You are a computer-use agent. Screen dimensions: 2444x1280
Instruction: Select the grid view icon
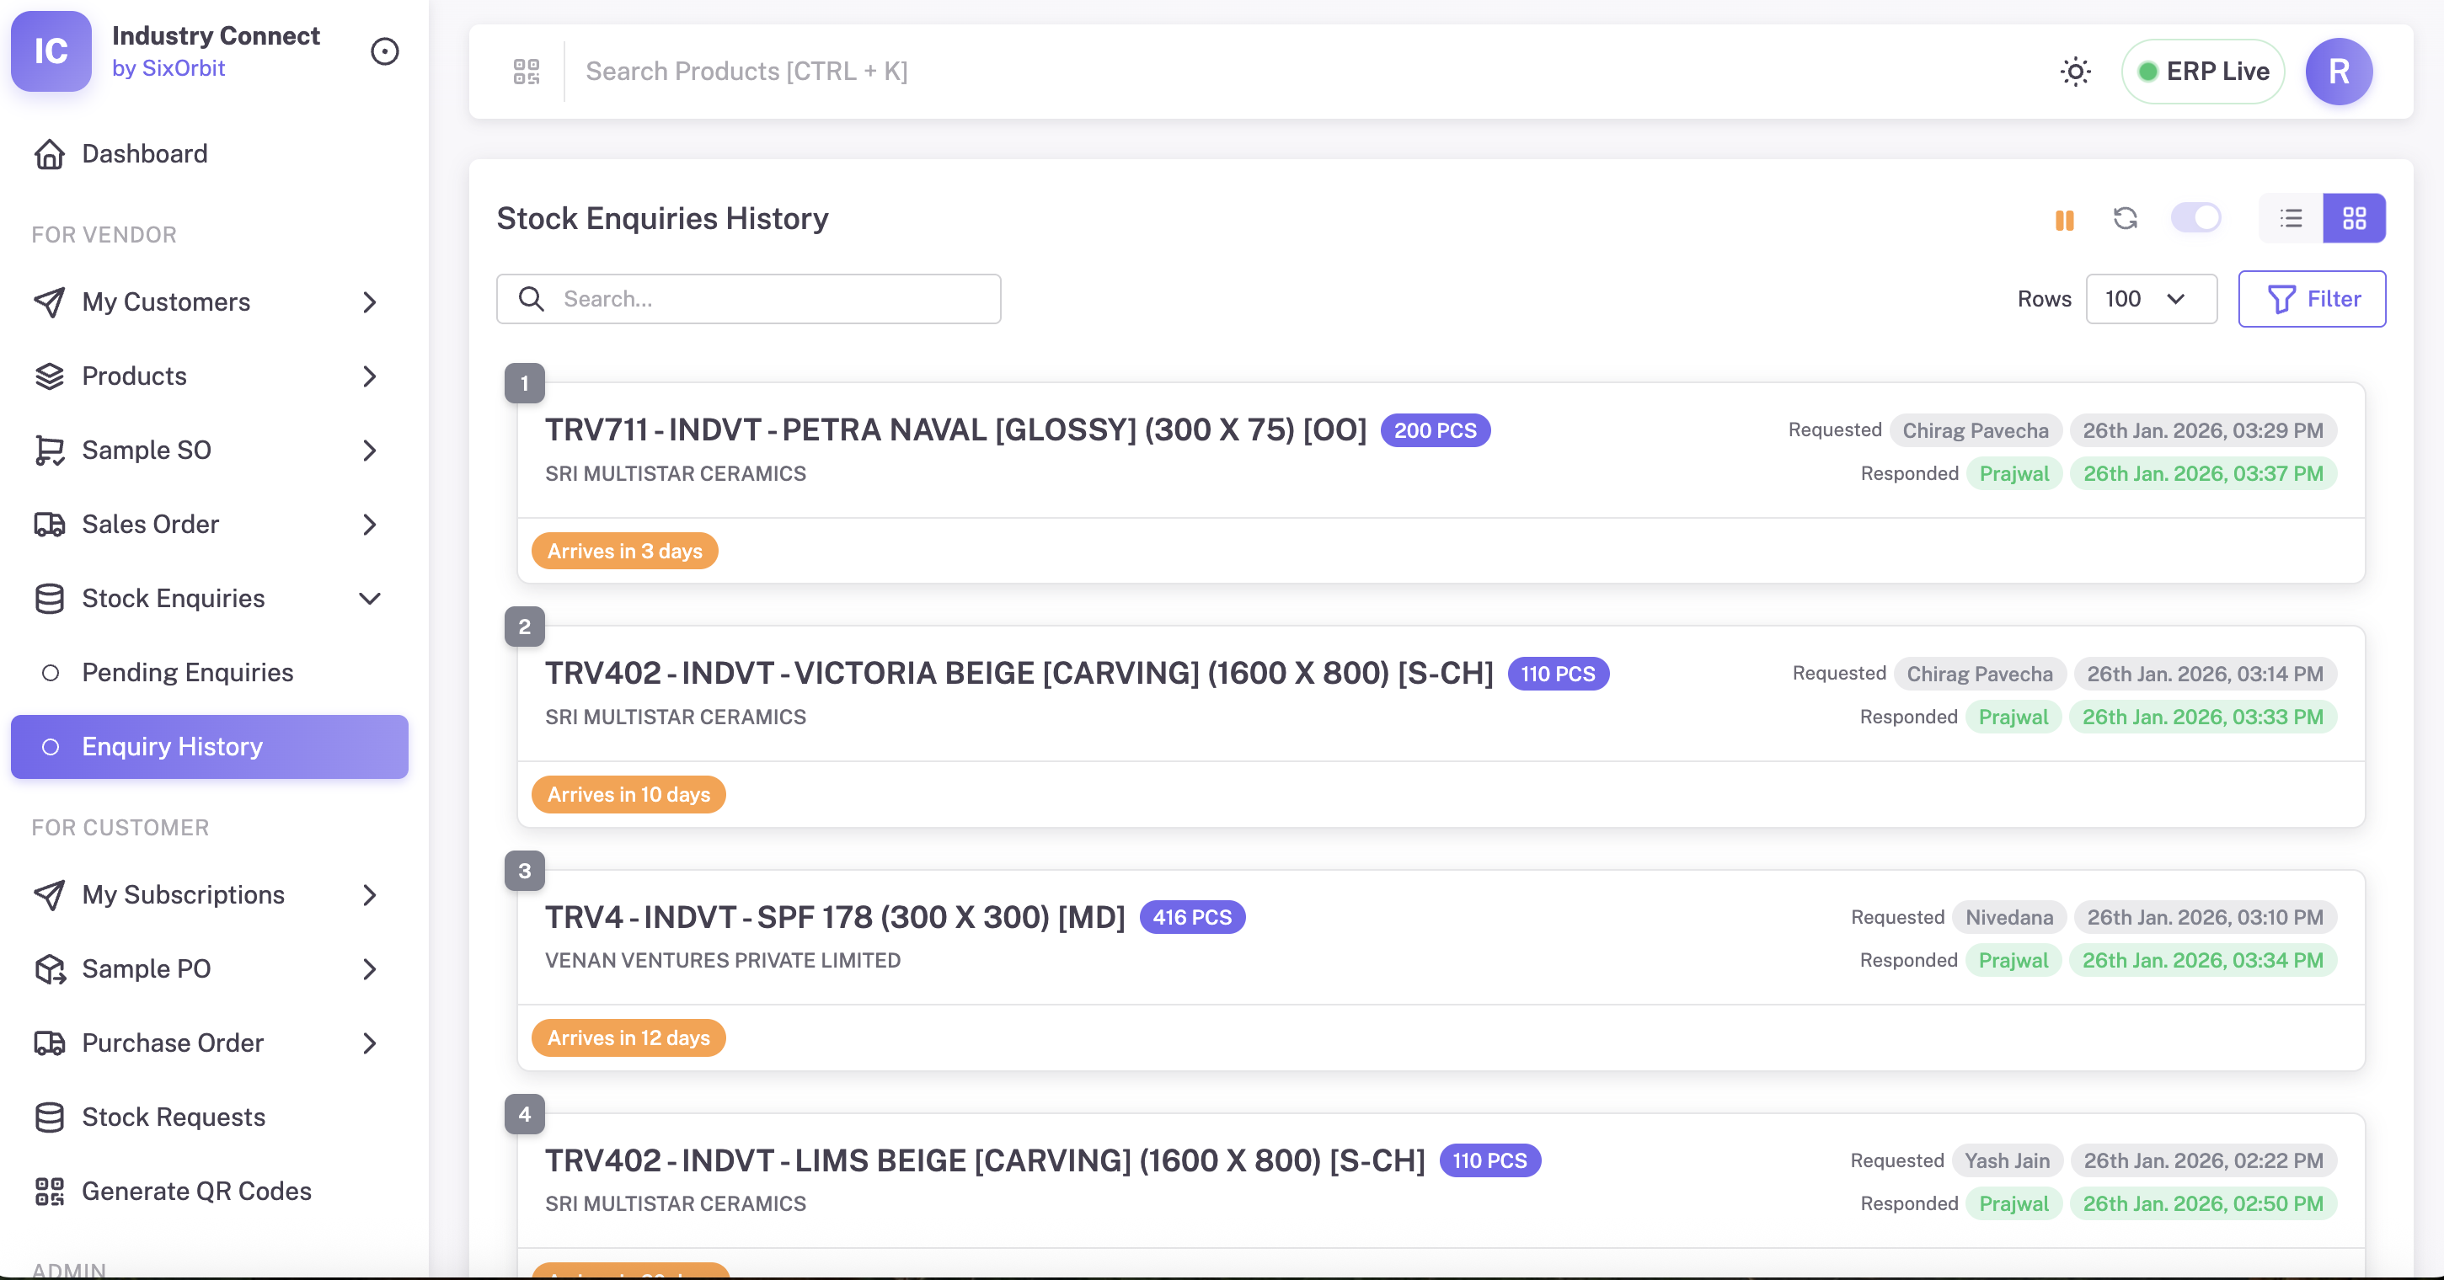pyautogui.click(x=2355, y=218)
